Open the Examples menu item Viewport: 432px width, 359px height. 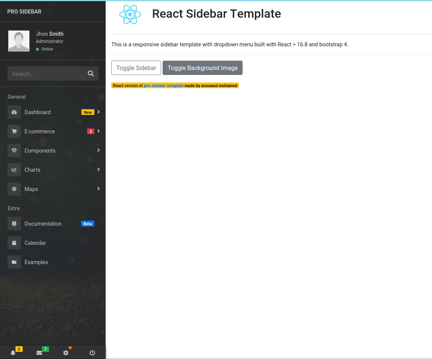coord(52,262)
